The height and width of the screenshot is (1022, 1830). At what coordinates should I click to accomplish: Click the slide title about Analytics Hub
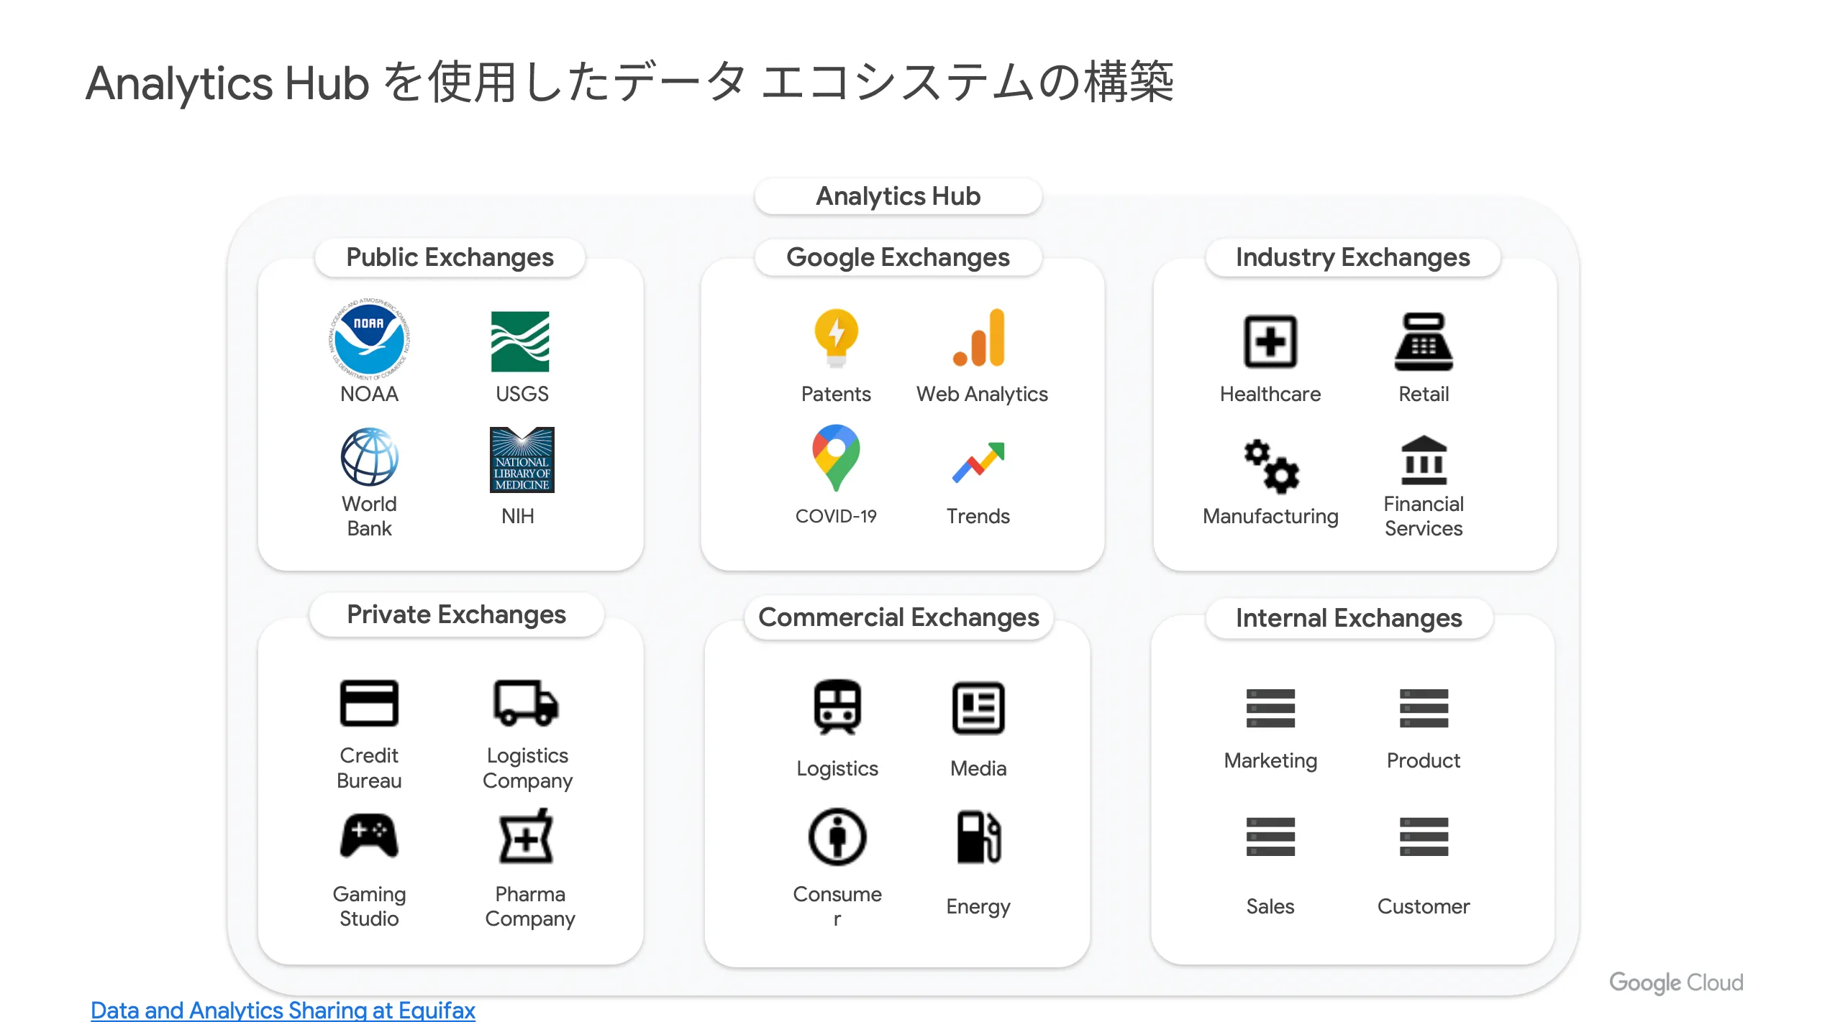click(x=629, y=83)
